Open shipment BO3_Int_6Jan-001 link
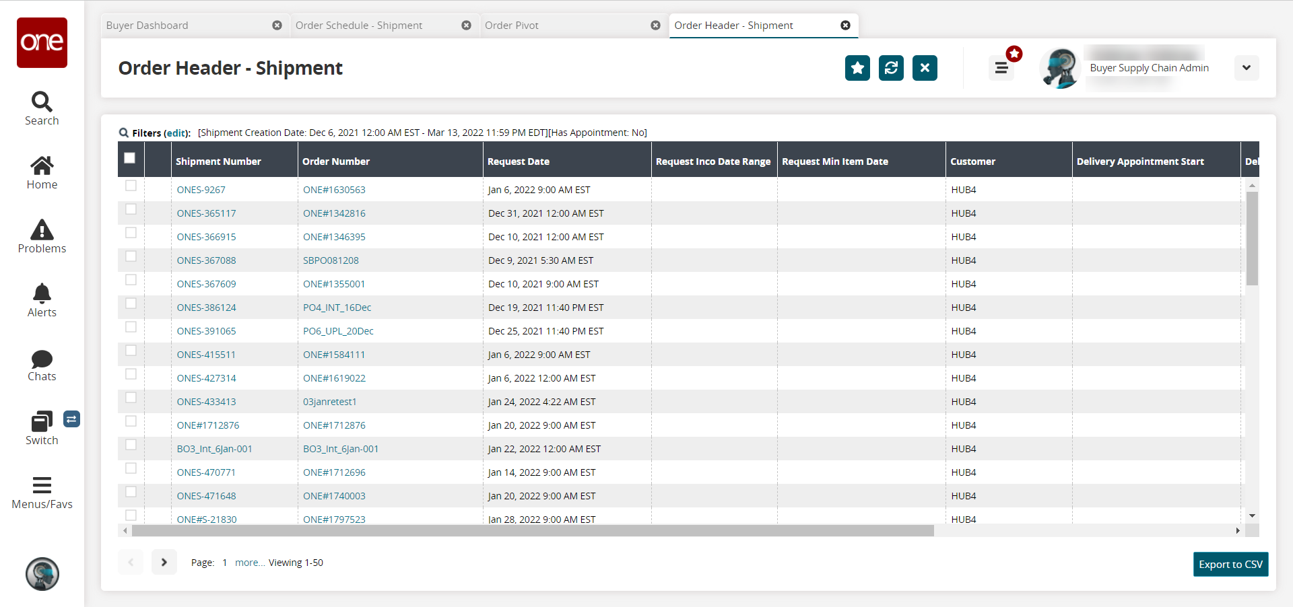 215,449
